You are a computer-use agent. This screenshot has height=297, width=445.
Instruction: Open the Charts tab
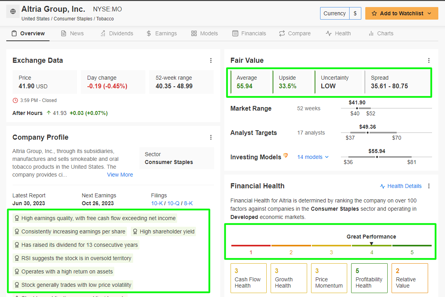pyautogui.click(x=381, y=33)
